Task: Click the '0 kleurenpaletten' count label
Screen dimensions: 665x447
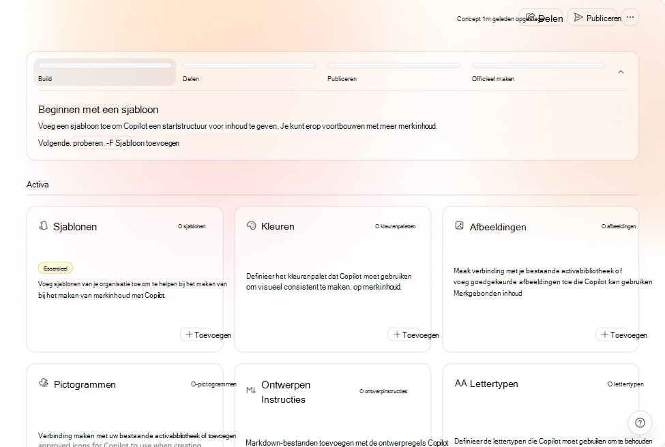Action: (396, 227)
